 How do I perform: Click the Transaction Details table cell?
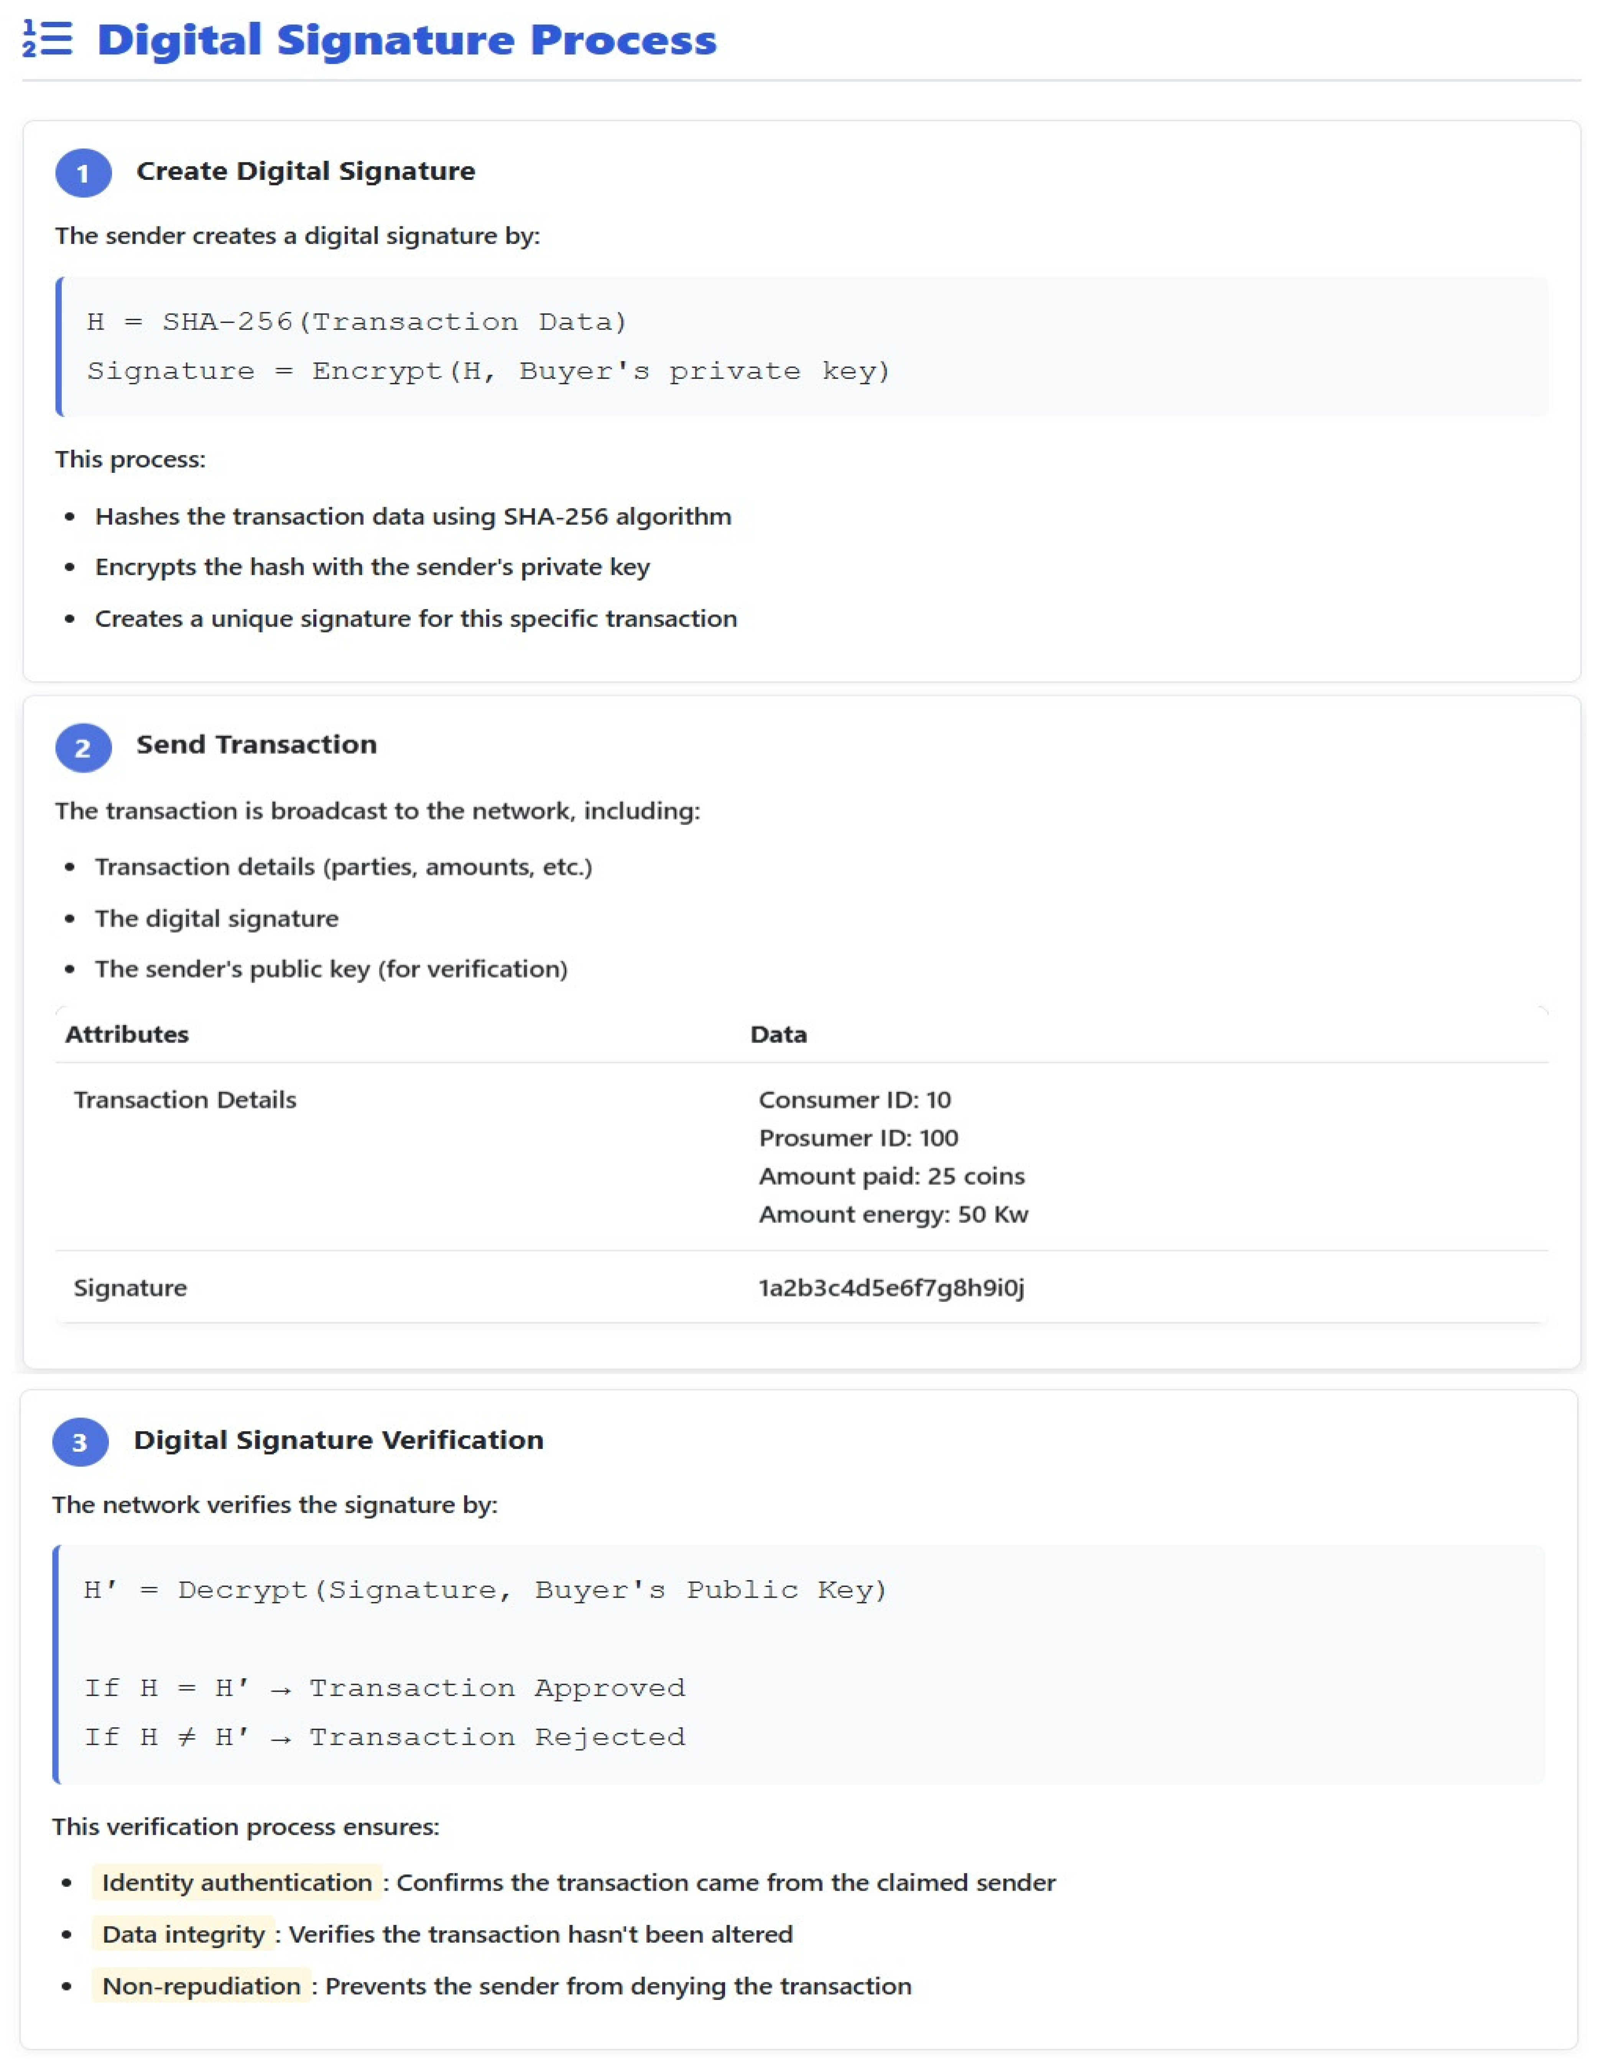185,1100
